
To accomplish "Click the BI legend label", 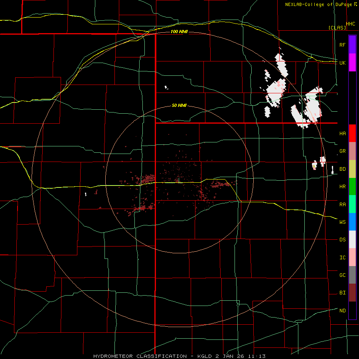I will click(x=343, y=293).
